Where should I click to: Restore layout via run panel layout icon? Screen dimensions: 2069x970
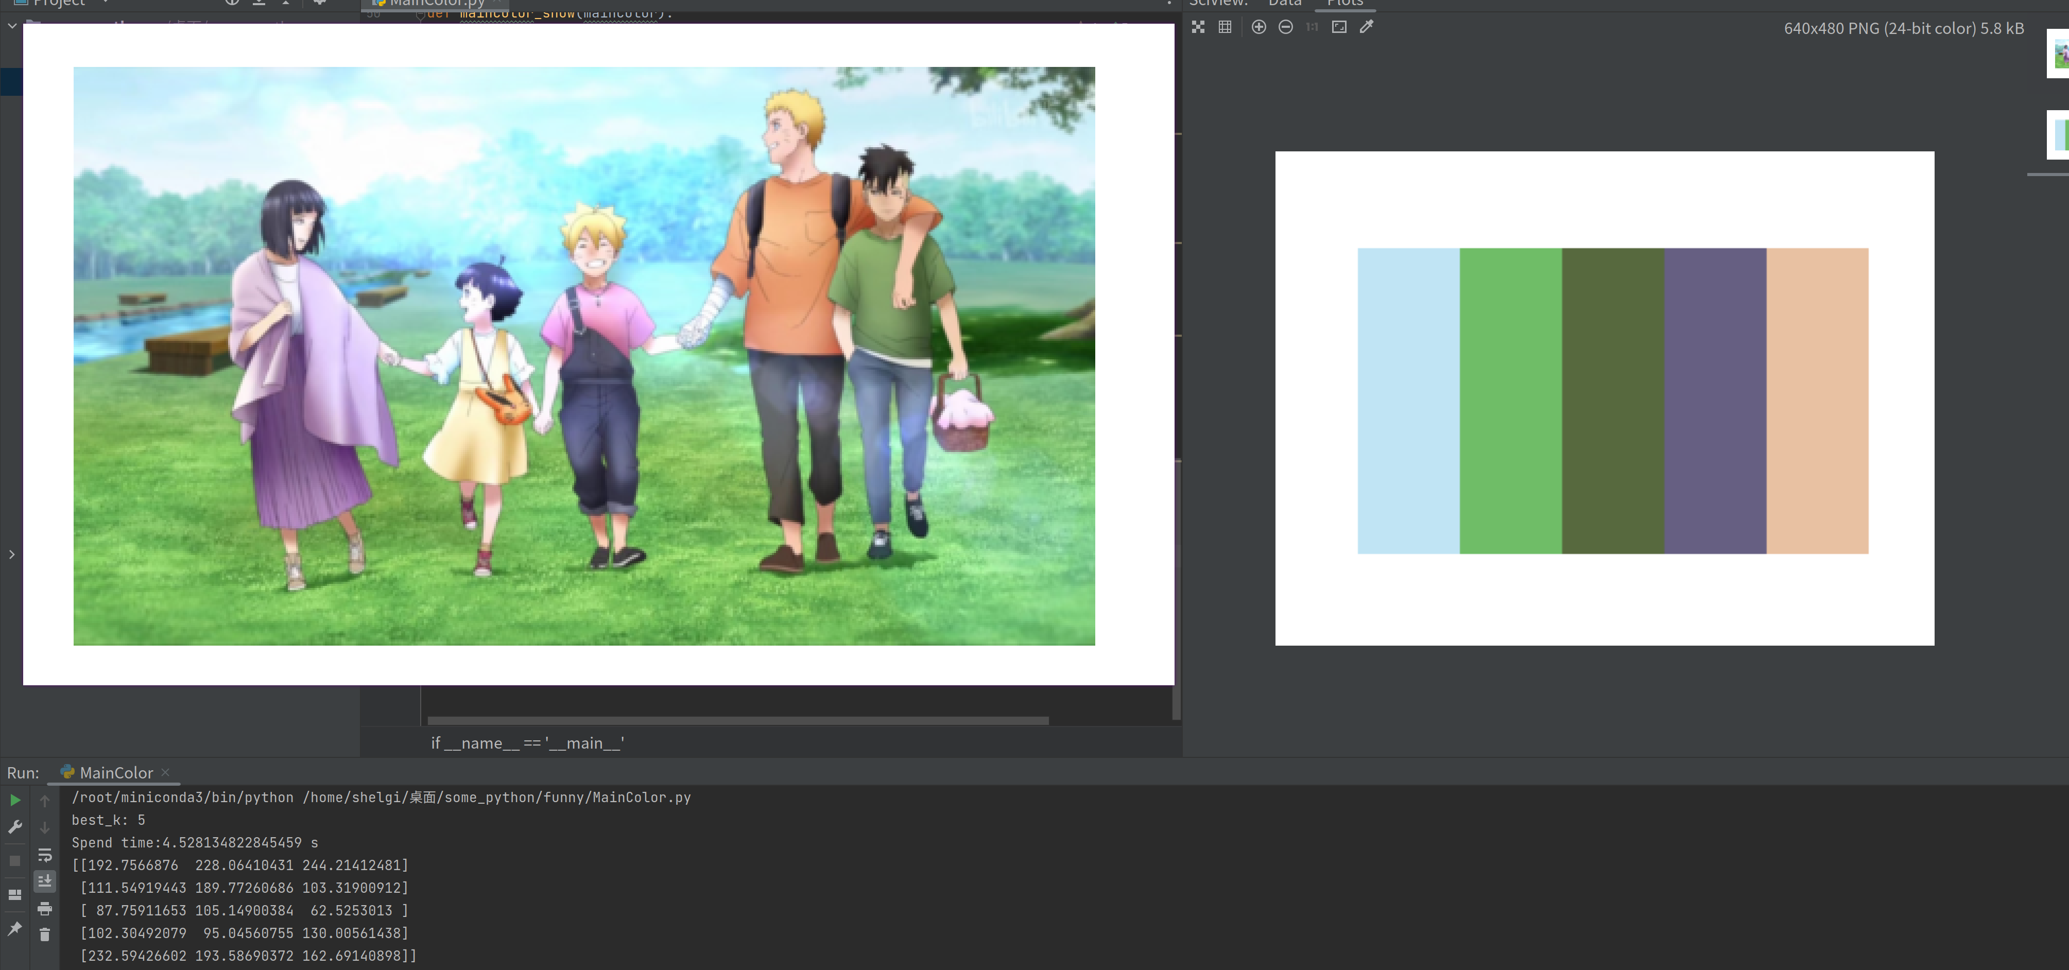[14, 894]
